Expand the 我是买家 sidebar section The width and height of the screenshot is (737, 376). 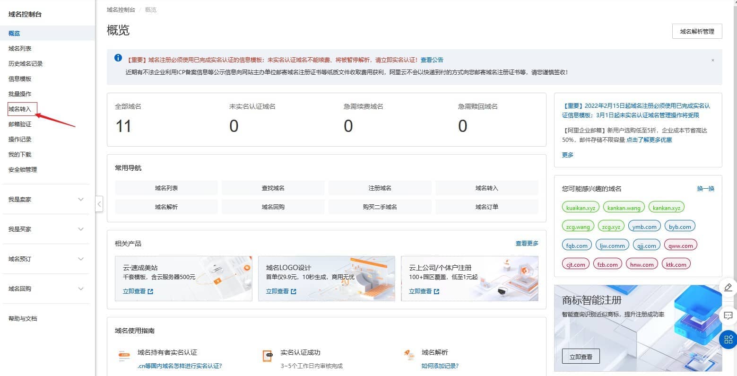pyautogui.click(x=80, y=229)
